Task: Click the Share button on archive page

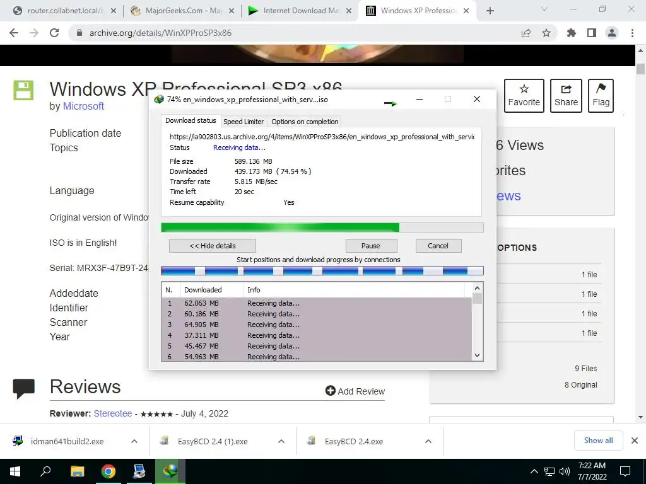Action: (x=566, y=96)
